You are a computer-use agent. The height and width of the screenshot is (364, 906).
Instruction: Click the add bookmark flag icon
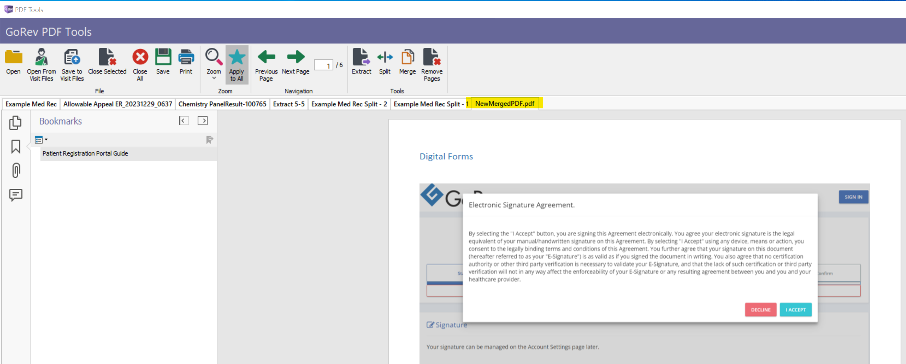[x=209, y=140]
